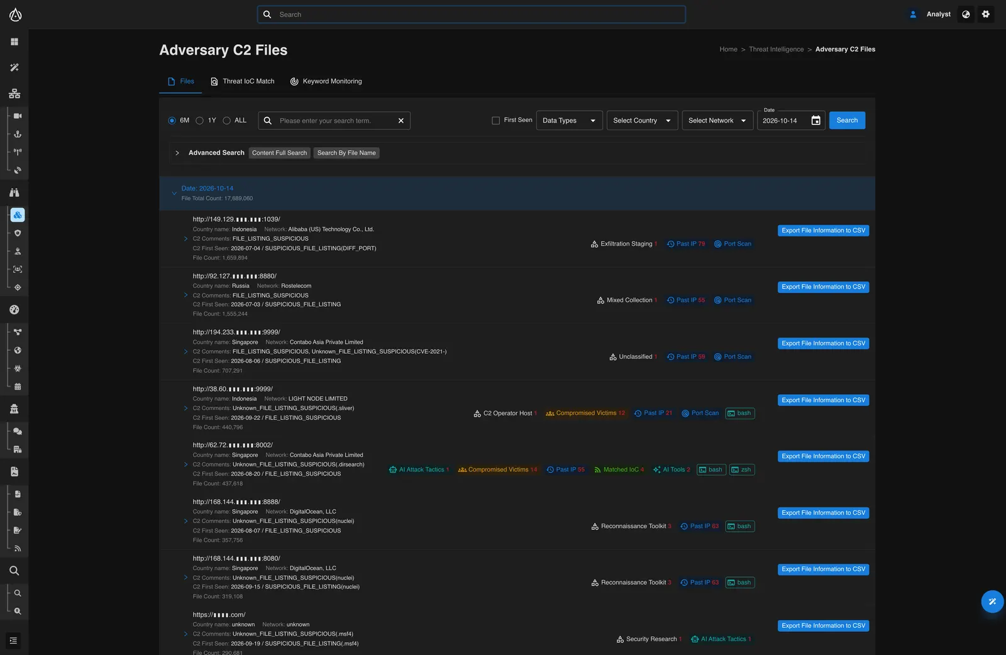This screenshot has width=1006, height=655.
Task: Open the shield icon in sidebar
Action: click(18, 233)
